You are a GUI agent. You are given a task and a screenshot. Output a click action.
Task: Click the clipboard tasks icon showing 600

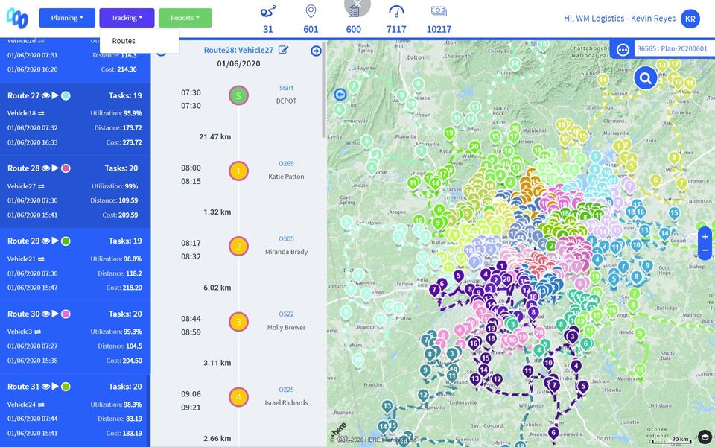353,11
